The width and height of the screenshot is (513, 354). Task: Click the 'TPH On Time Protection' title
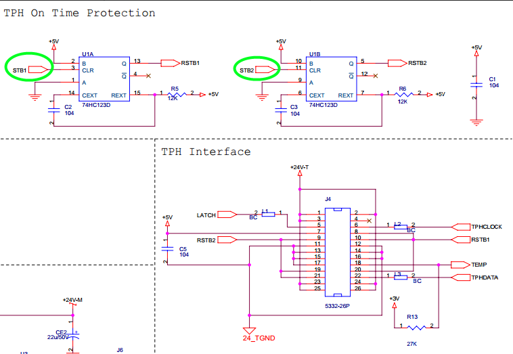(79, 13)
